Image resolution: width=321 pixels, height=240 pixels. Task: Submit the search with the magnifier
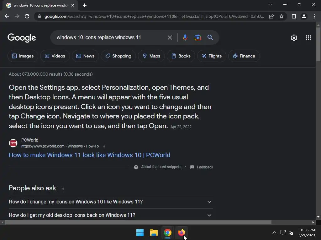210,37
